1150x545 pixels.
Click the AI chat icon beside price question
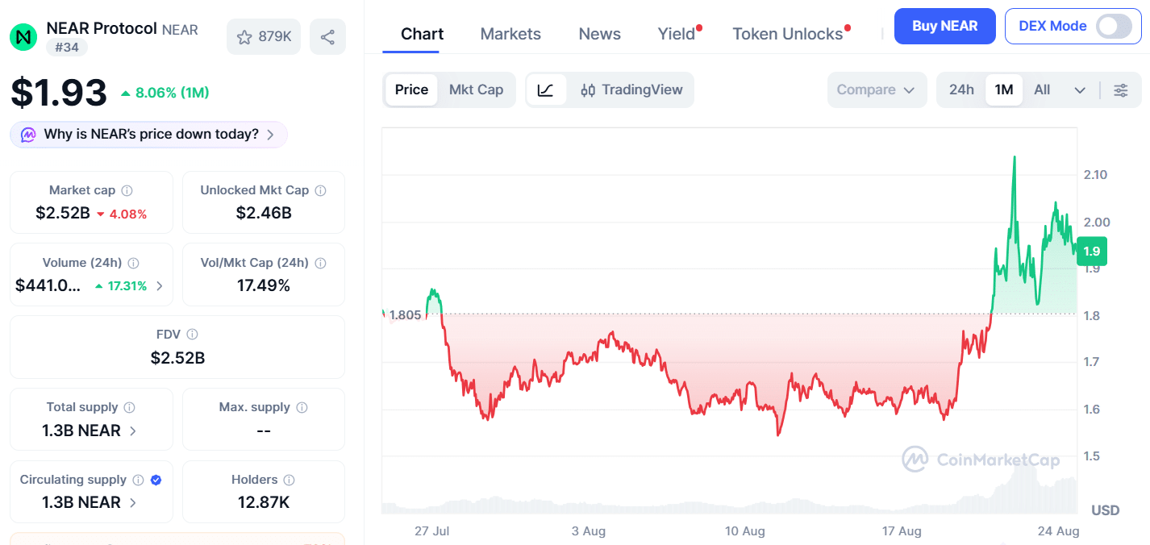click(x=28, y=135)
